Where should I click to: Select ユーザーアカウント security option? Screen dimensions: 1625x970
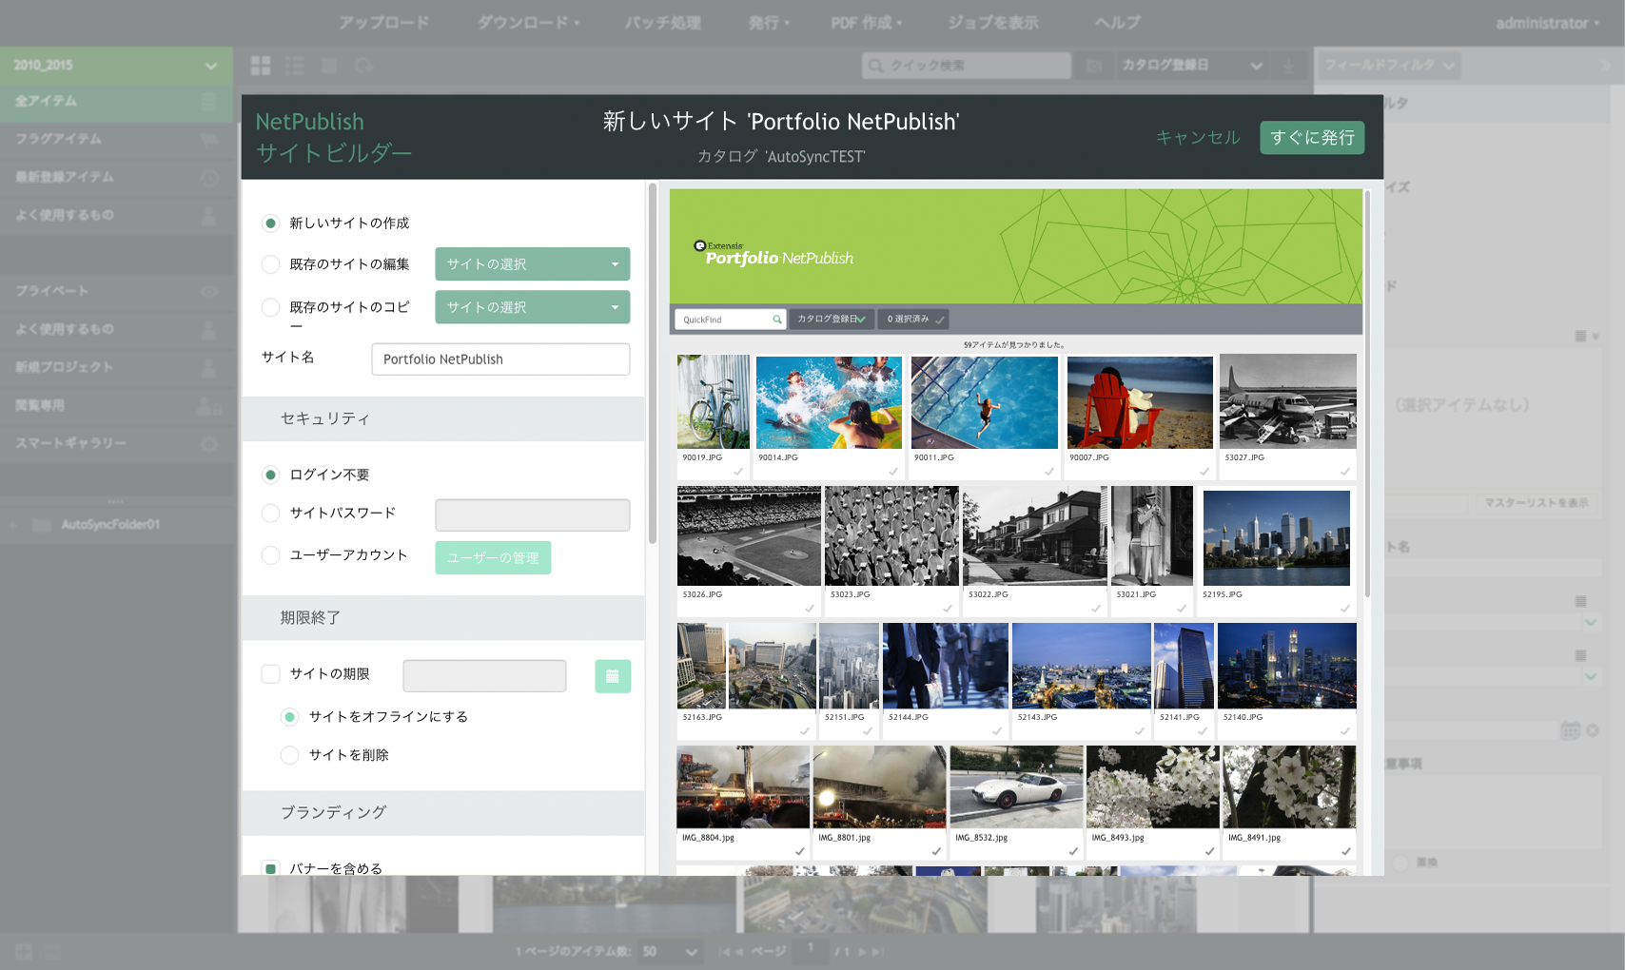point(271,554)
